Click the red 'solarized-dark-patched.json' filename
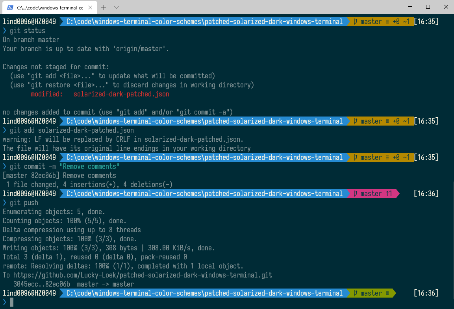454x309 pixels. pos(121,94)
